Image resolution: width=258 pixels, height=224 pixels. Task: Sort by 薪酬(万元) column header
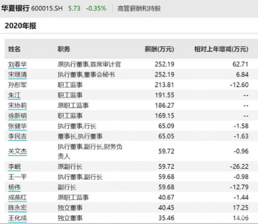point(159,49)
